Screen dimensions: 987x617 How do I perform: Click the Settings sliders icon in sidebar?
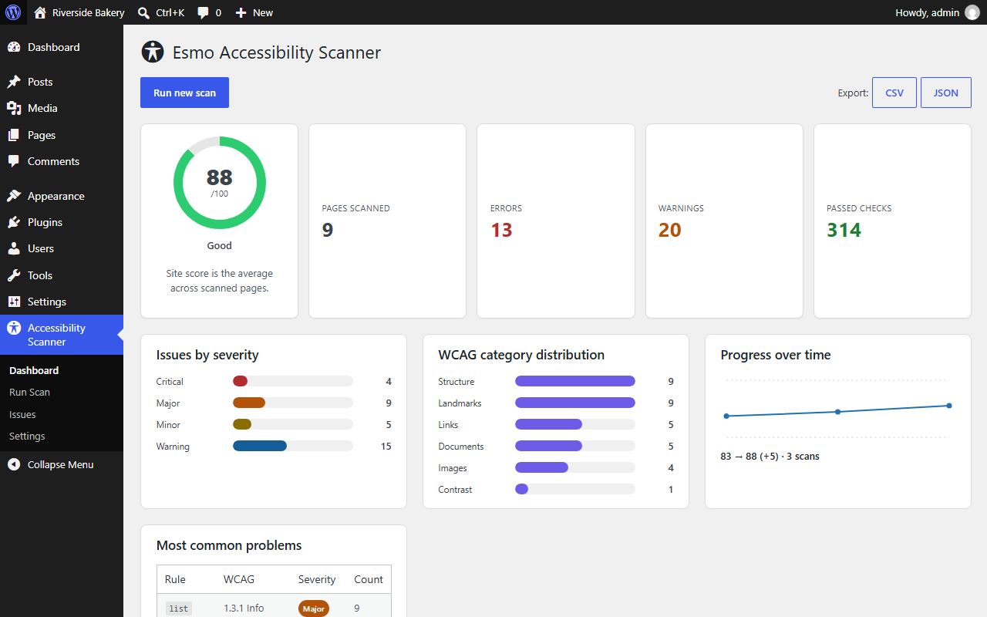tap(14, 302)
